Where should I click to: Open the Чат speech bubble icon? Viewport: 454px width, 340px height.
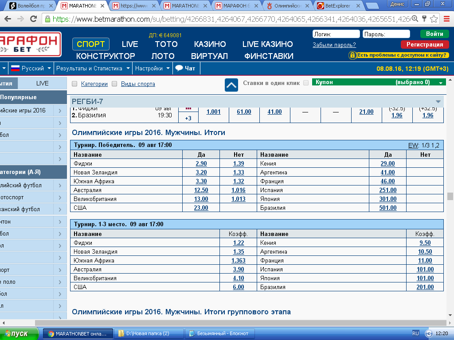tap(179, 68)
